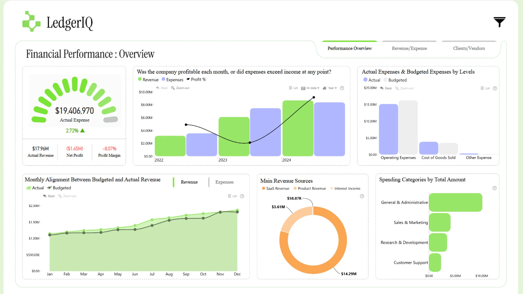This screenshot has height=294, width=523.
Task: Click help icon in Spending Categories panel
Action: click(495, 188)
